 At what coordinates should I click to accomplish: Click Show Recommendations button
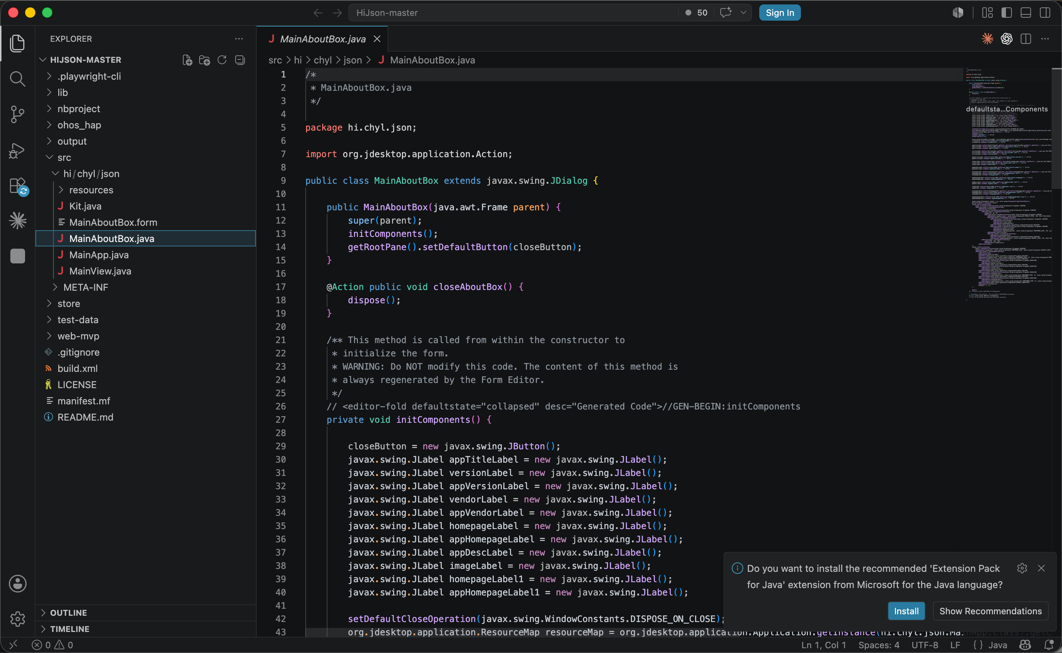[990, 611]
